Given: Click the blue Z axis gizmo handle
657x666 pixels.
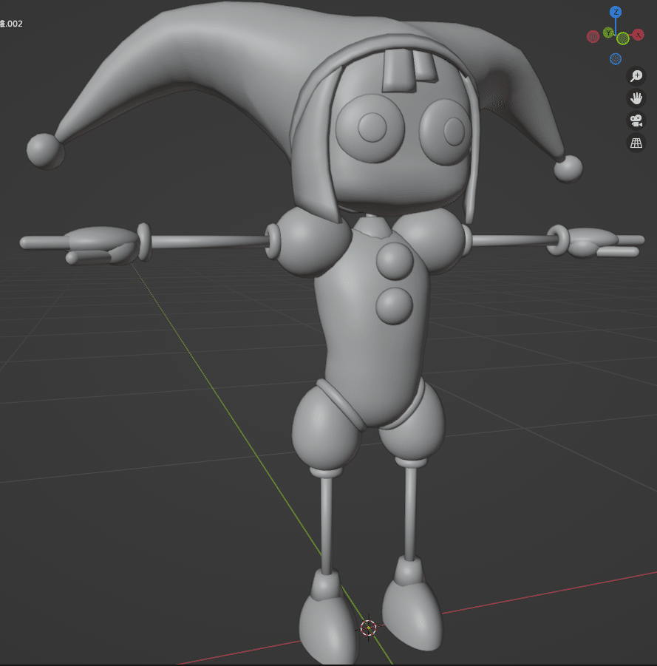Looking at the screenshot, I should 616,12.
